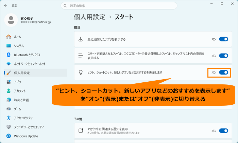
Task: Click the lightbulb tips icon
Action: click(x=81, y=72)
